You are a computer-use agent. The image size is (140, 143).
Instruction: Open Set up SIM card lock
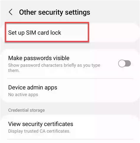[x=47, y=32]
